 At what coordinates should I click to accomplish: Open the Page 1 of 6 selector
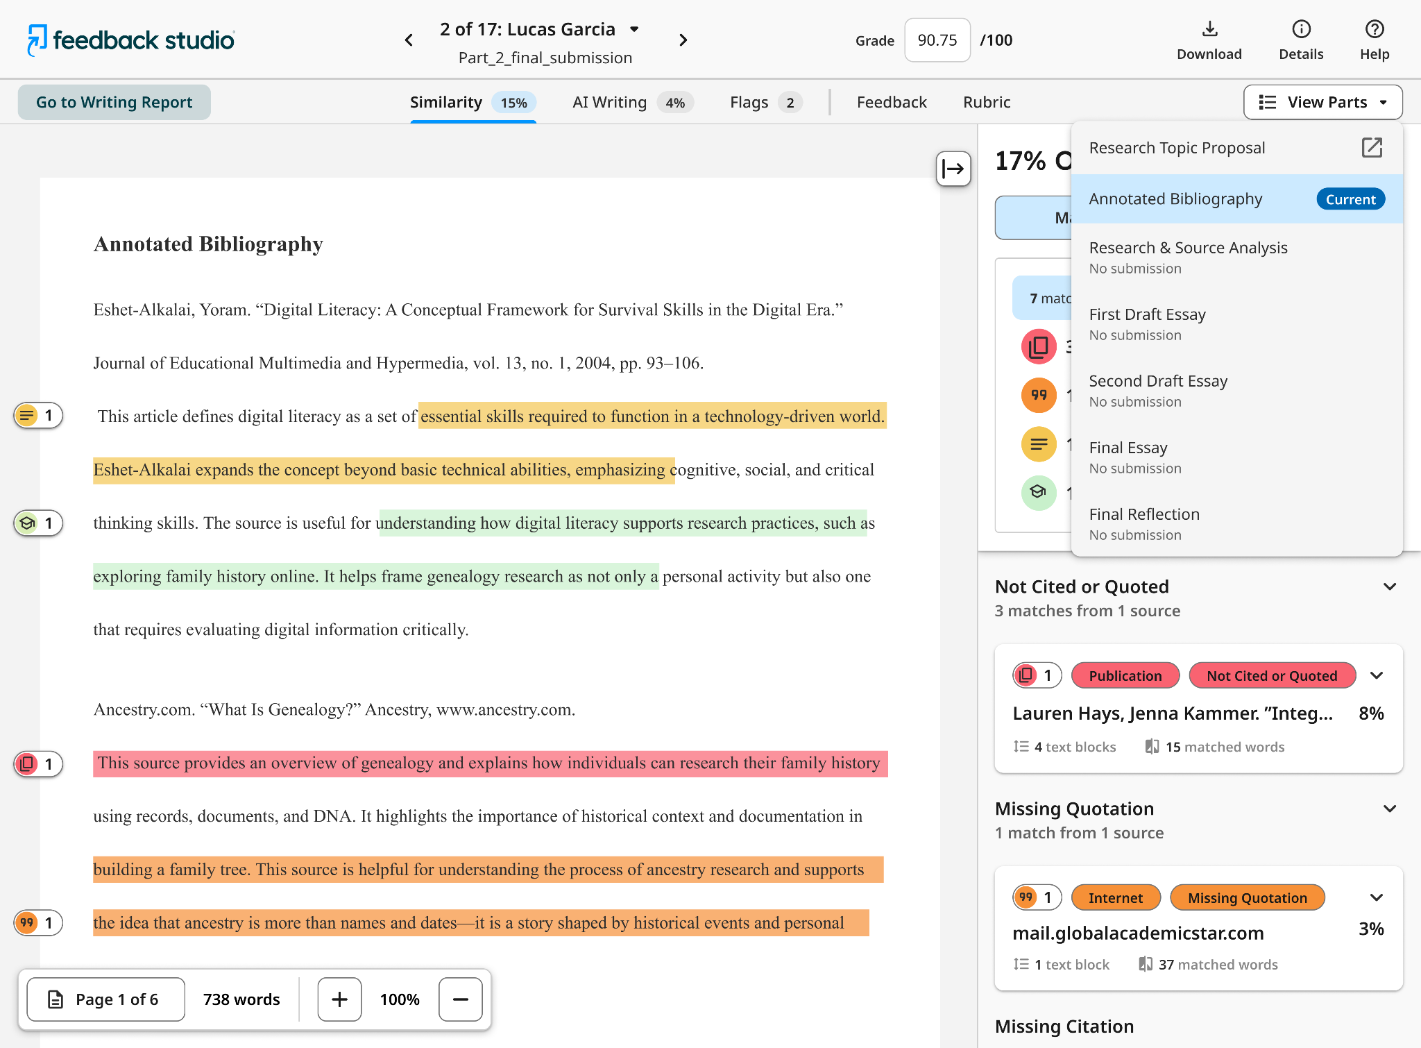click(105, 999)
